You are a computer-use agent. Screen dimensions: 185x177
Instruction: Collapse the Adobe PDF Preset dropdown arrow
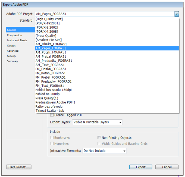point(177,14)
